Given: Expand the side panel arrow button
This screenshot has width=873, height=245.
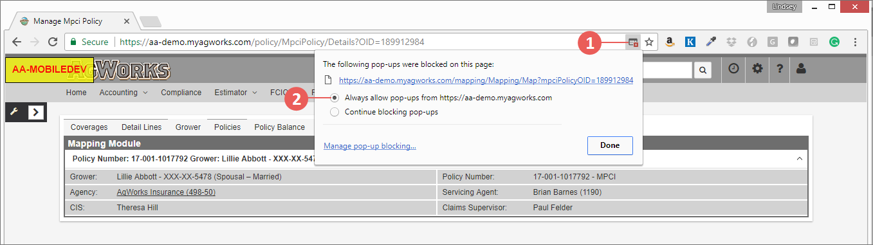Looking at the screenshot, I should (x=37, y=112).
